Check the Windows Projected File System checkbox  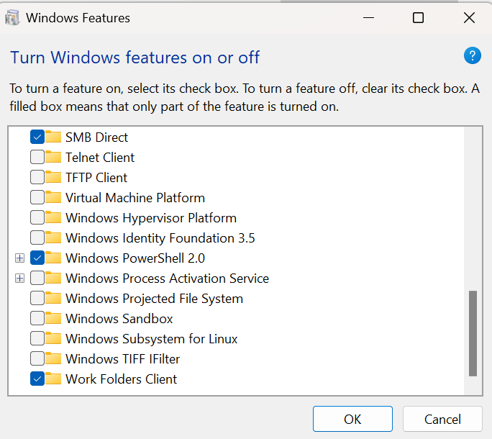click(37, 298)
